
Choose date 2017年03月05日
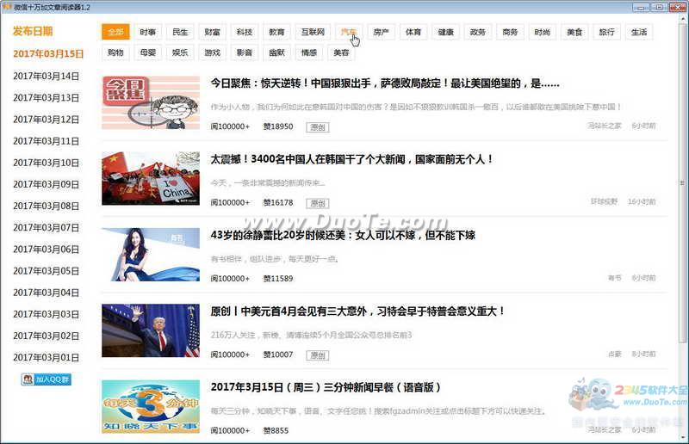coord(47,271)
